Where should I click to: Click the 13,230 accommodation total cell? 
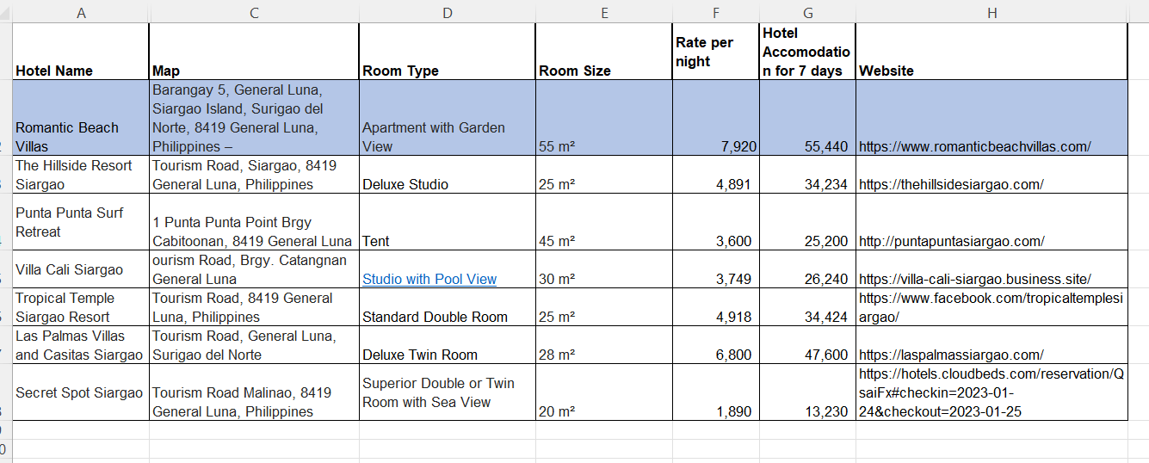pyautogui.click(x=807, y=392)
